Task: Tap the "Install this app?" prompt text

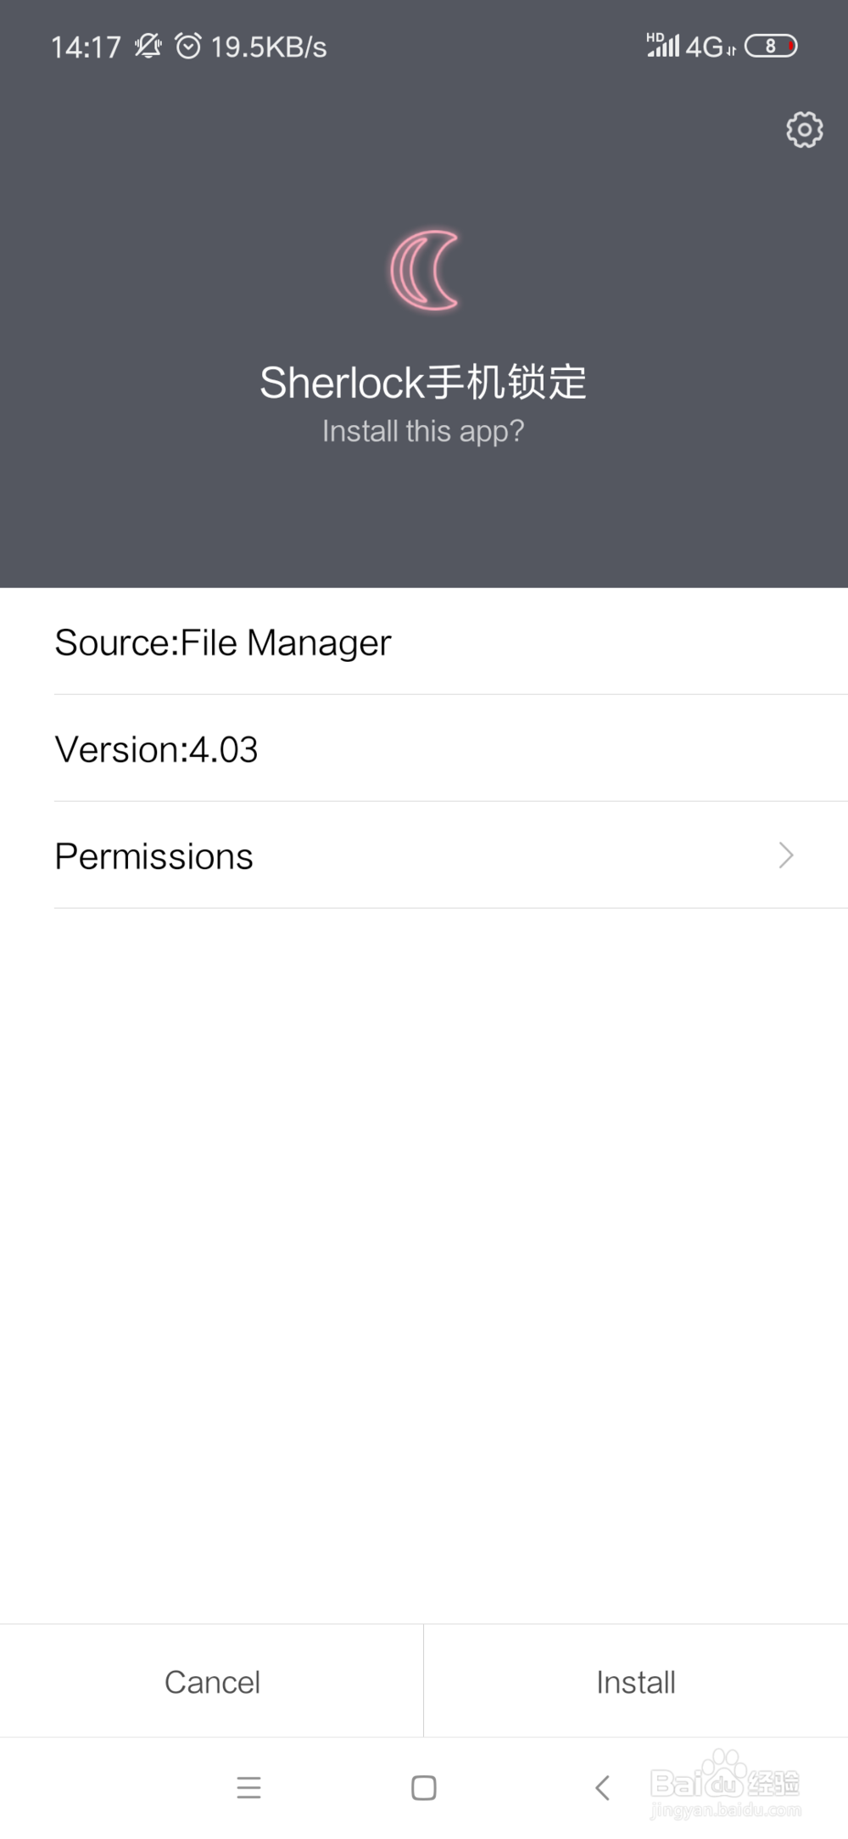Action: (x=423, y=431)
